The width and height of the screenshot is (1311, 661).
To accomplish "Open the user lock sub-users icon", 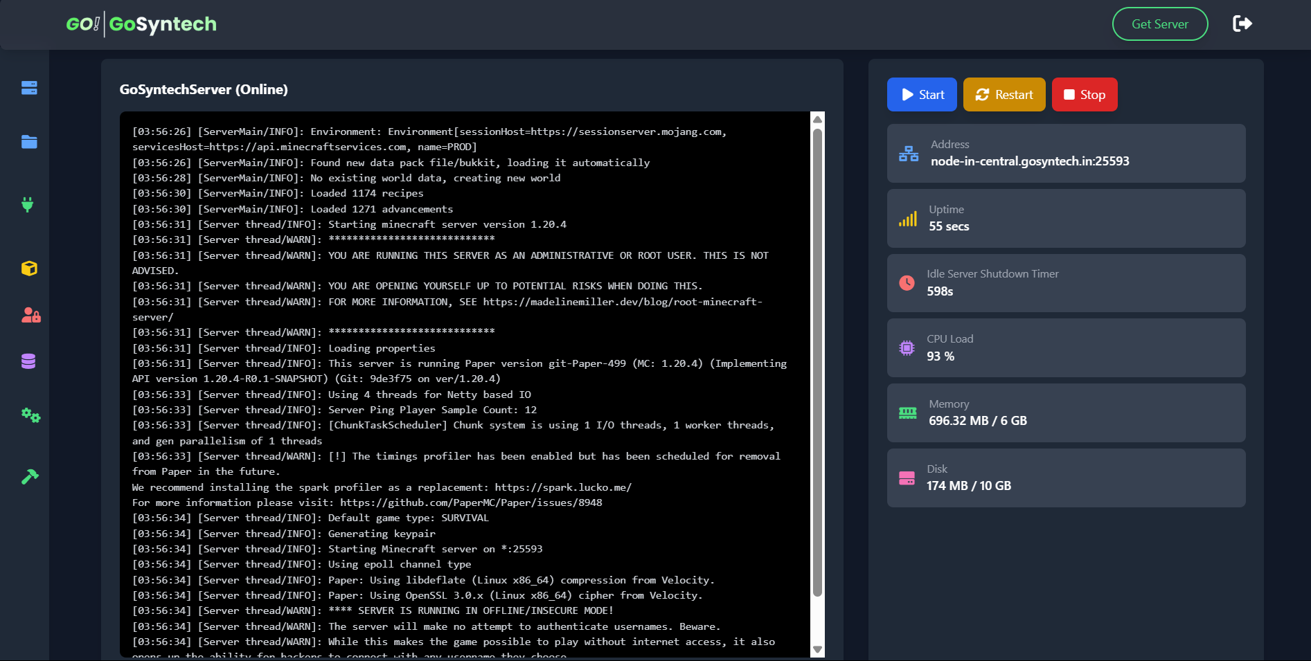I will coord(31,316).
